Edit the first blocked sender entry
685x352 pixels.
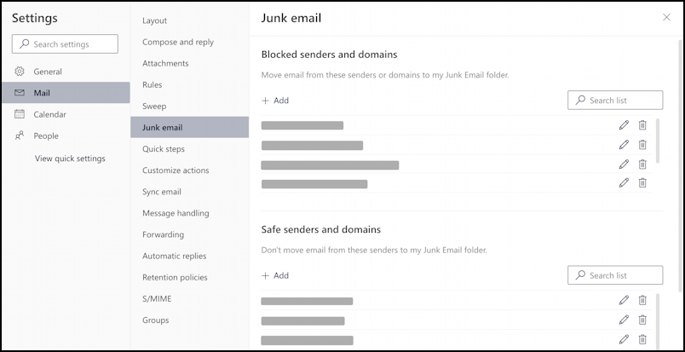(x=624, y=125)
